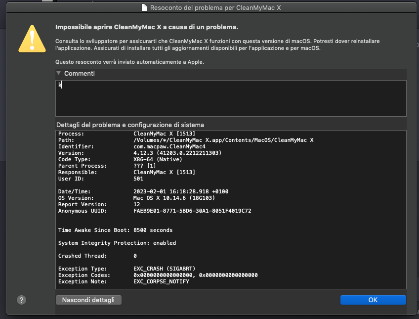This screenshot has height=319, width=419.
Task: Click the document icon in the title bar
Action: tap(144, 7)
